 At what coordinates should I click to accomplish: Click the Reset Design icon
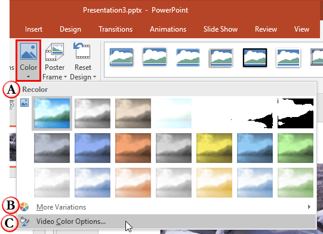[82, 51]
